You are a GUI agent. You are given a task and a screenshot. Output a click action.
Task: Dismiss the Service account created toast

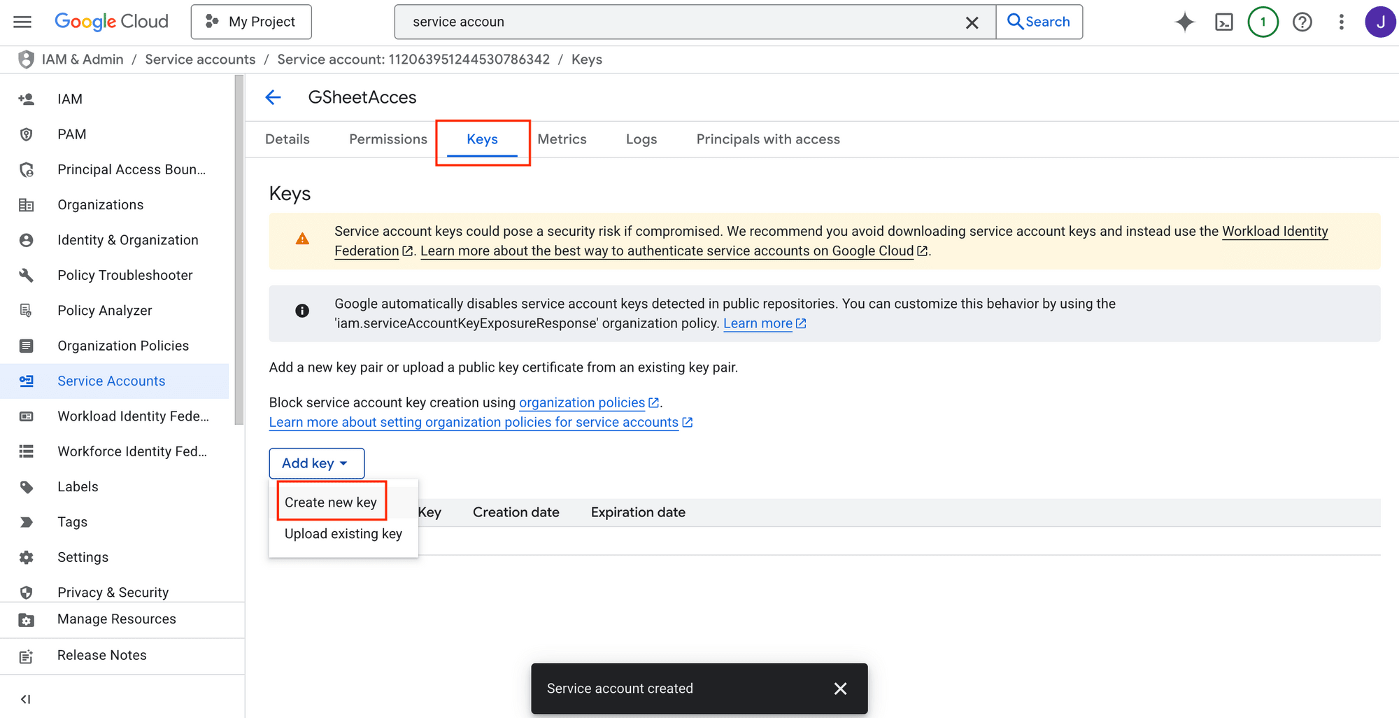(840, 689)
